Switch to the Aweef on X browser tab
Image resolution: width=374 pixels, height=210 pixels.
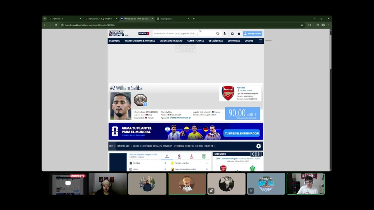101,19
